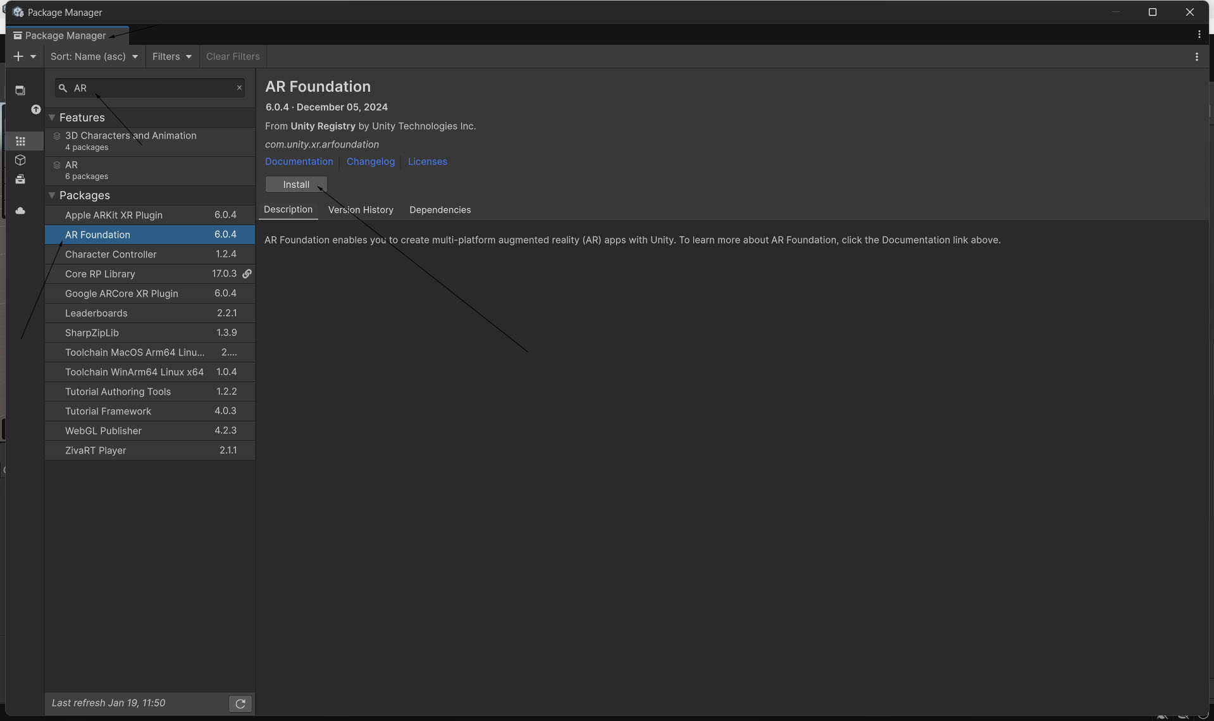Open the AR Foundation Documentation link
Screen dimensions: 1214x721
click(299, 162)
